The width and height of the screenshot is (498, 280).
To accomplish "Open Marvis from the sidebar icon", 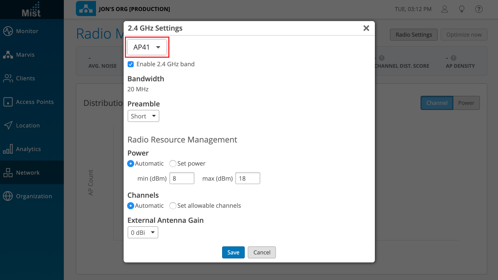I will (8, 55).
